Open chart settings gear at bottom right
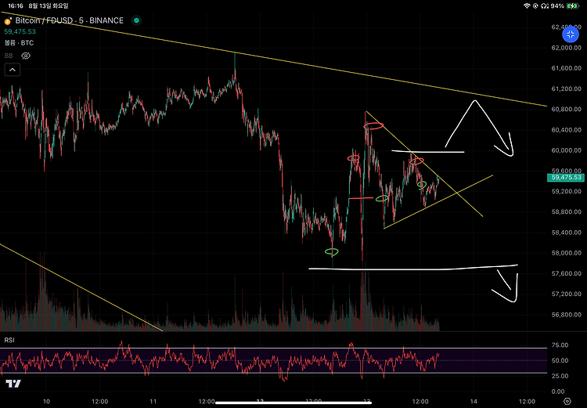 (x=567, y=401)
